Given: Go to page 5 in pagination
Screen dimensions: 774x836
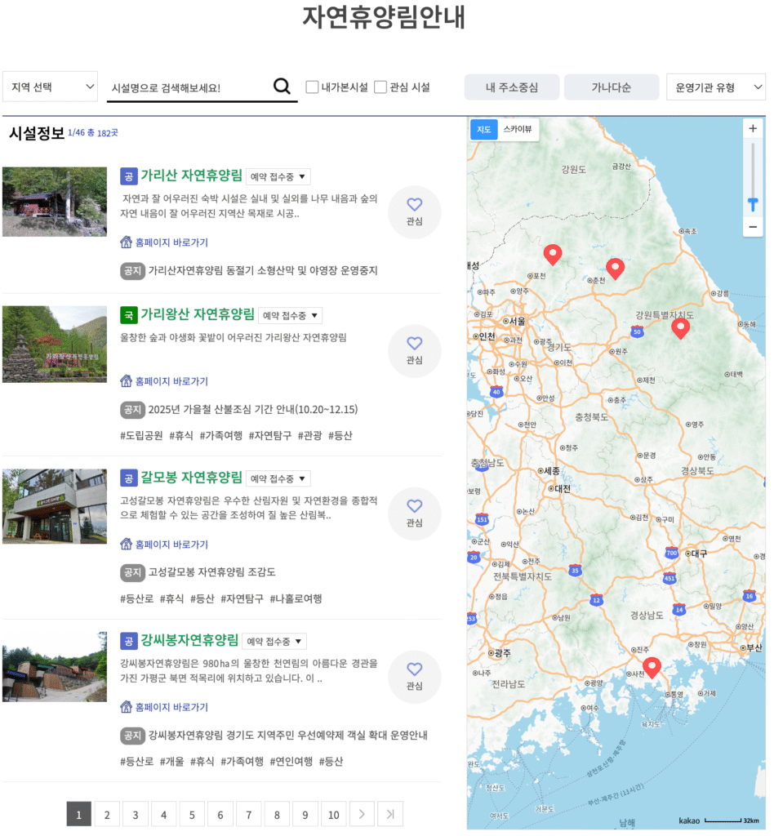Looking at the screenshot, I should coord(192,814).
